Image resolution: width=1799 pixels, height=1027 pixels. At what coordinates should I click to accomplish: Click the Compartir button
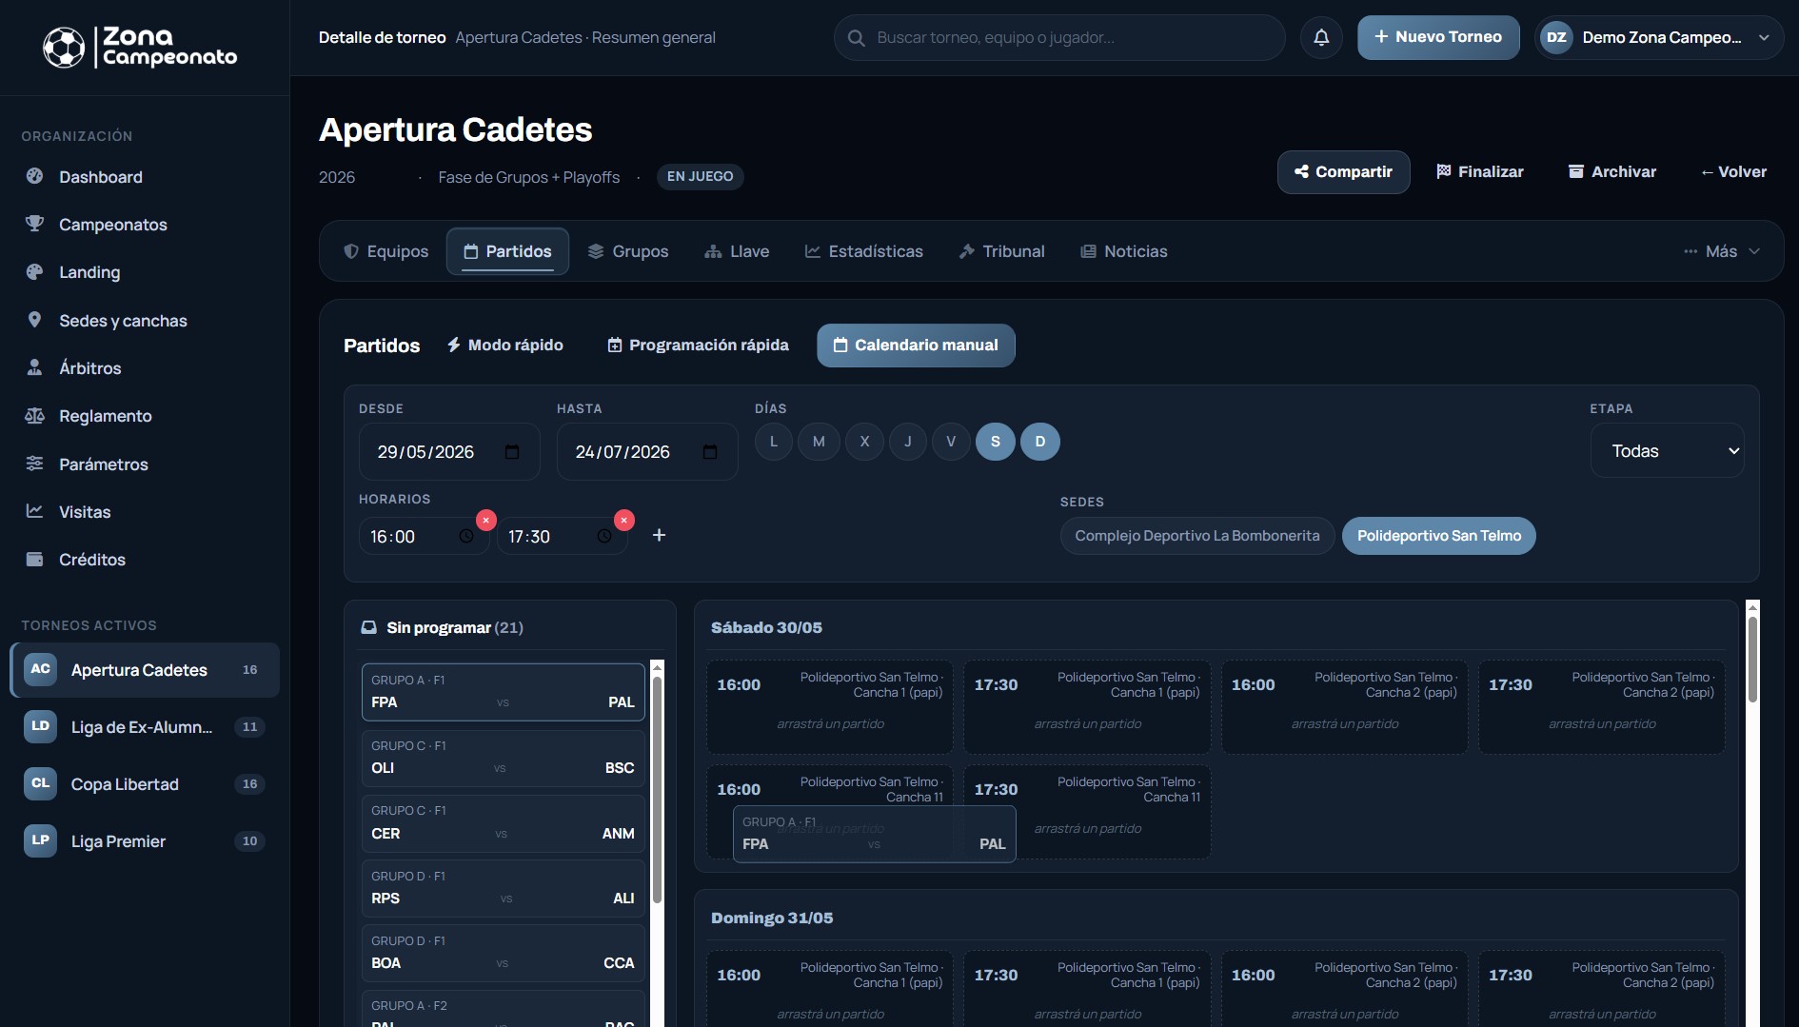[x=1343, y=172]
